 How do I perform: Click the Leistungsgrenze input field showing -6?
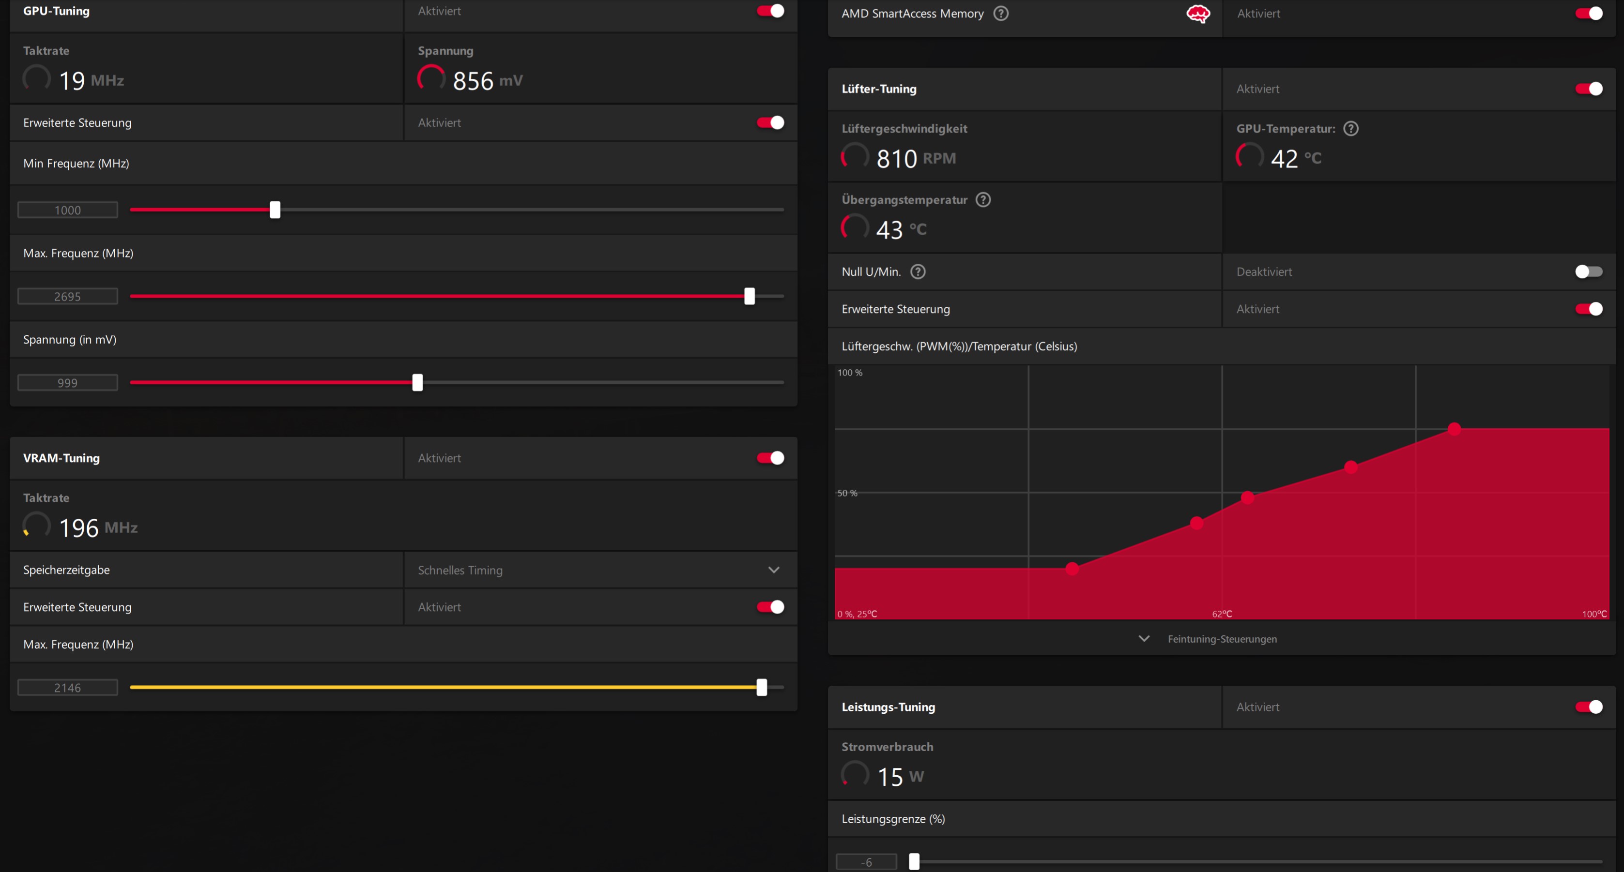(866, 861)
